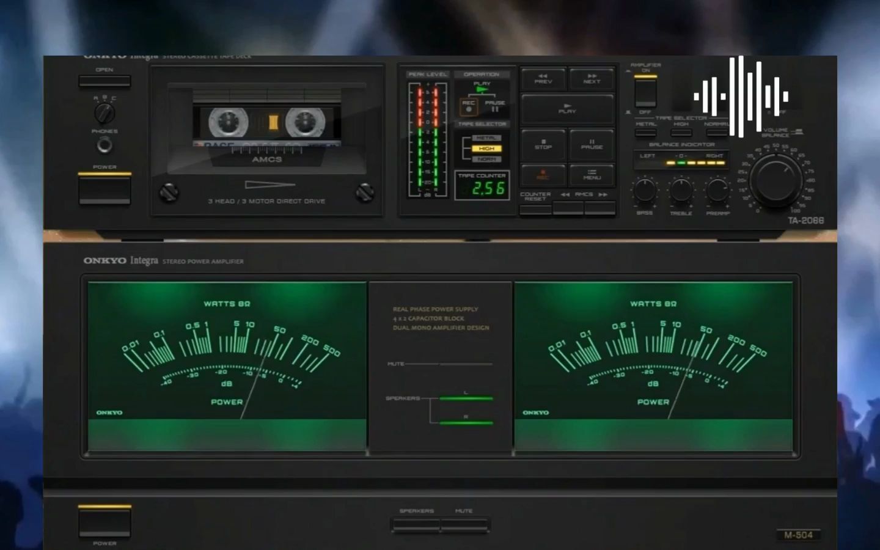Image resolution: width=880 pixels, height=550 pixels.
Task: Click the tape counter display showing 2.56
Action: point(482,188)
